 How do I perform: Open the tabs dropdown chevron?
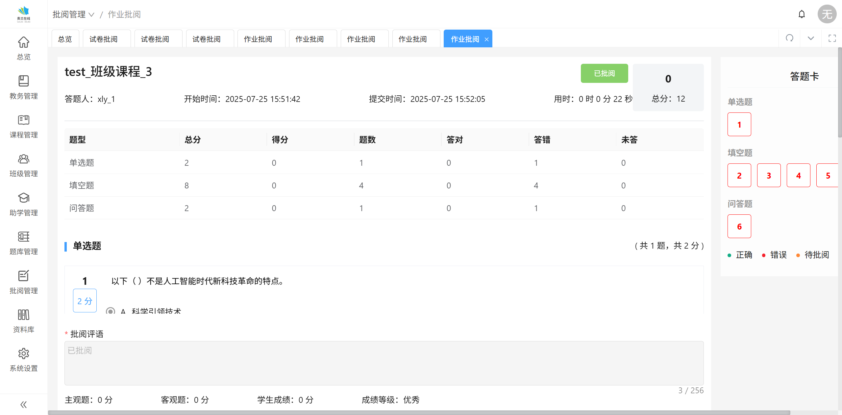[x=811, y=38]
